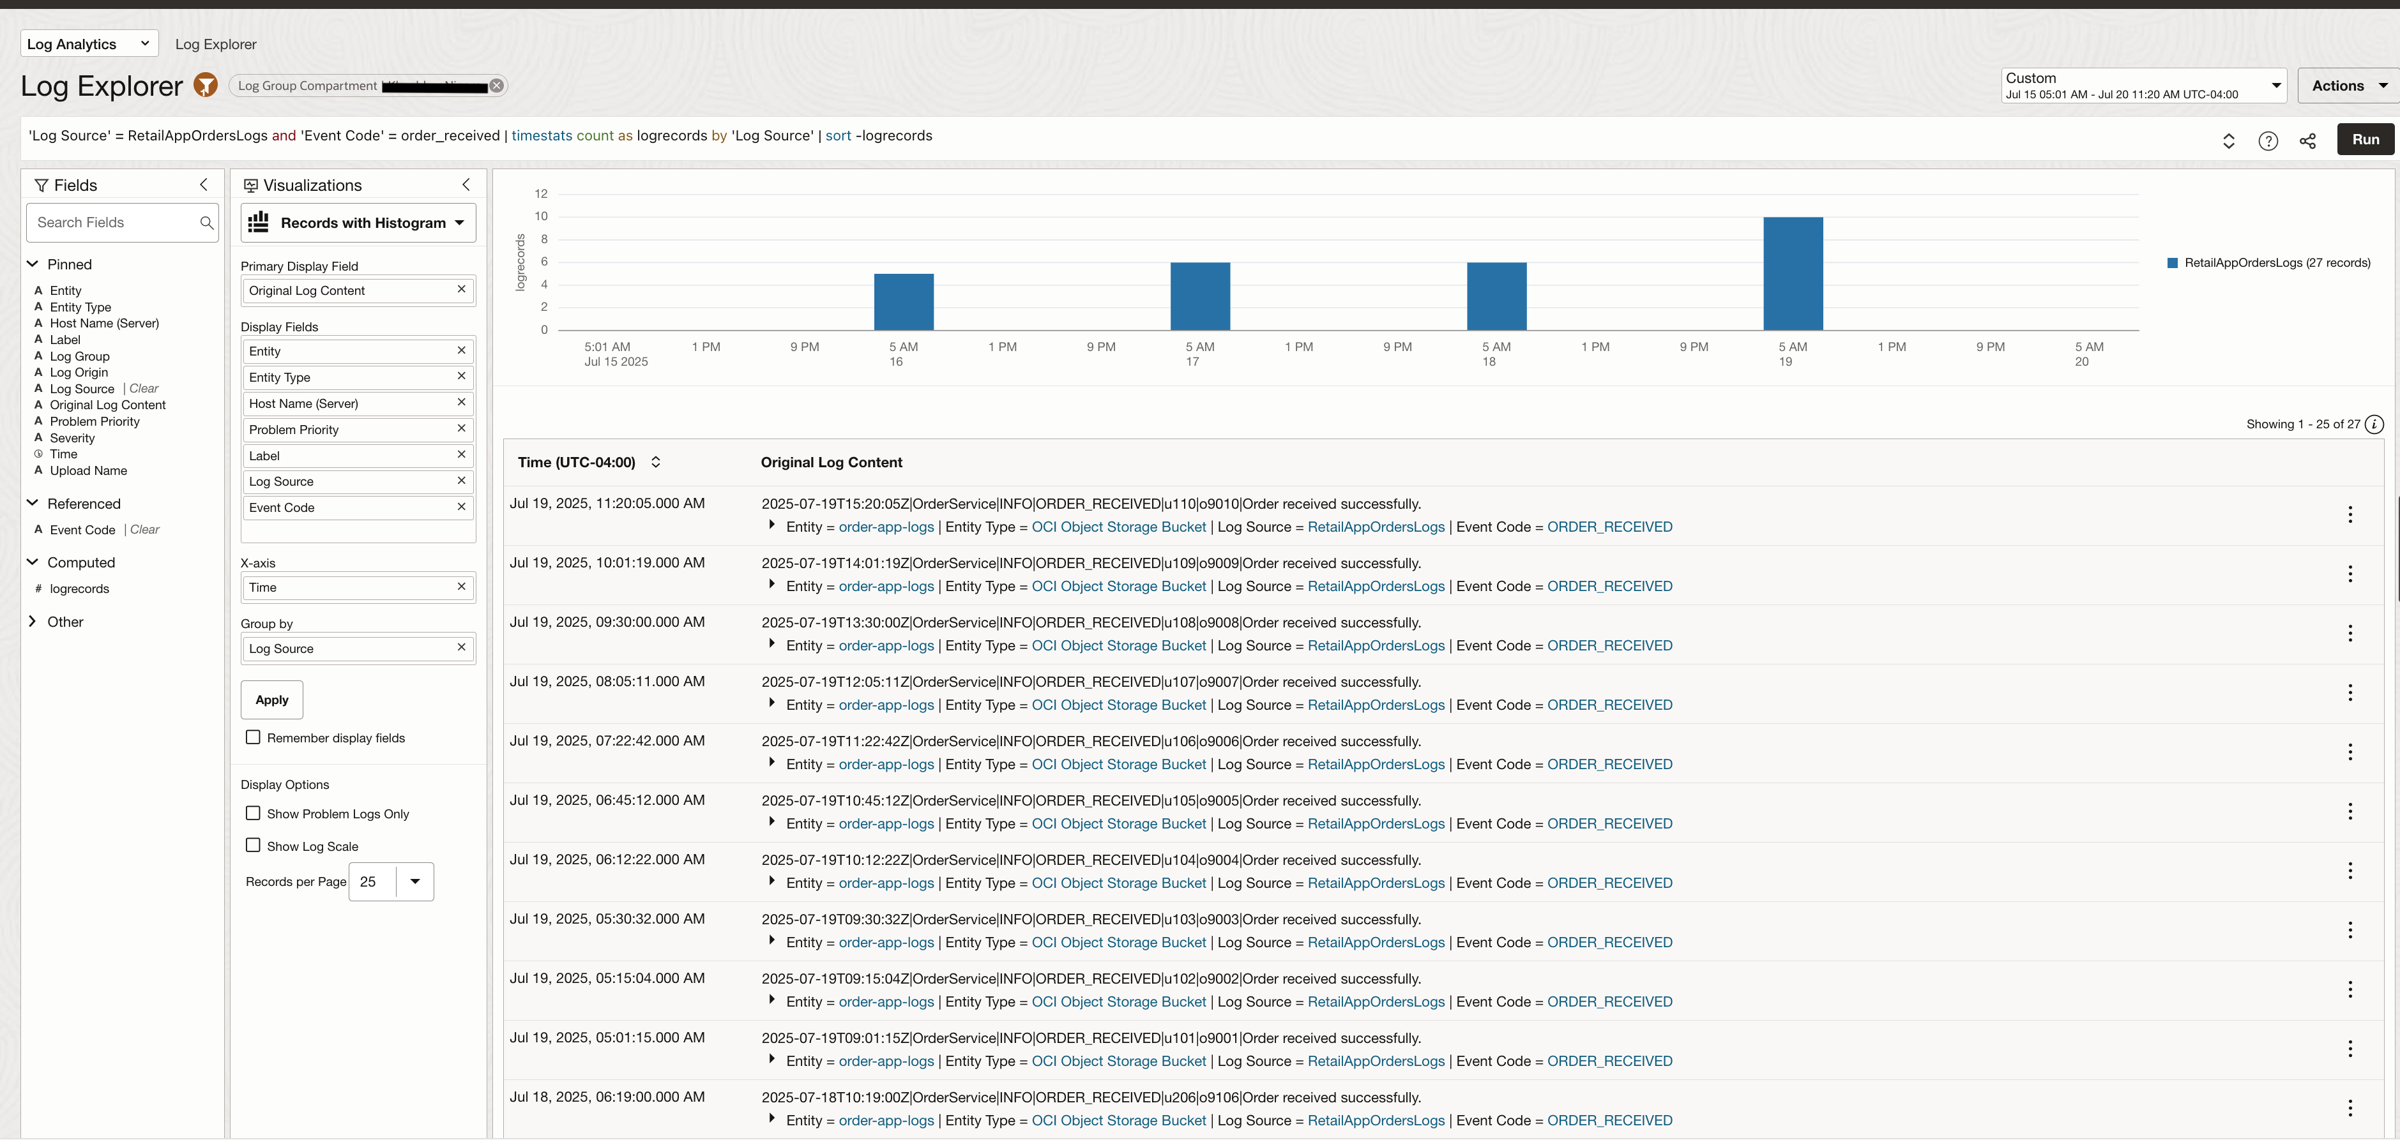Open the Actions menu
The image size is (2400, 1140).
2348,86
